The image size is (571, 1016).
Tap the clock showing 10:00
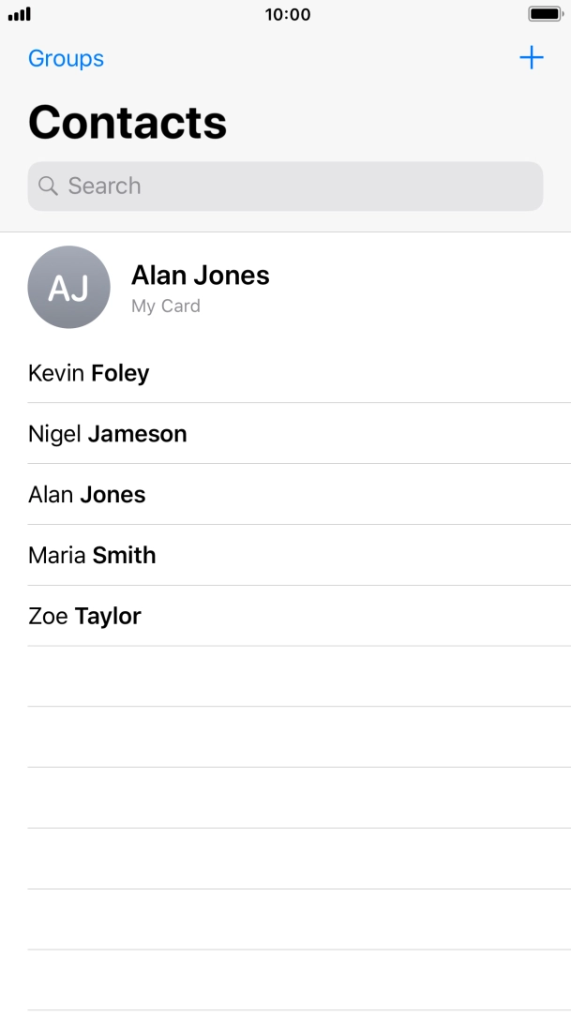[x=286, y=13]
